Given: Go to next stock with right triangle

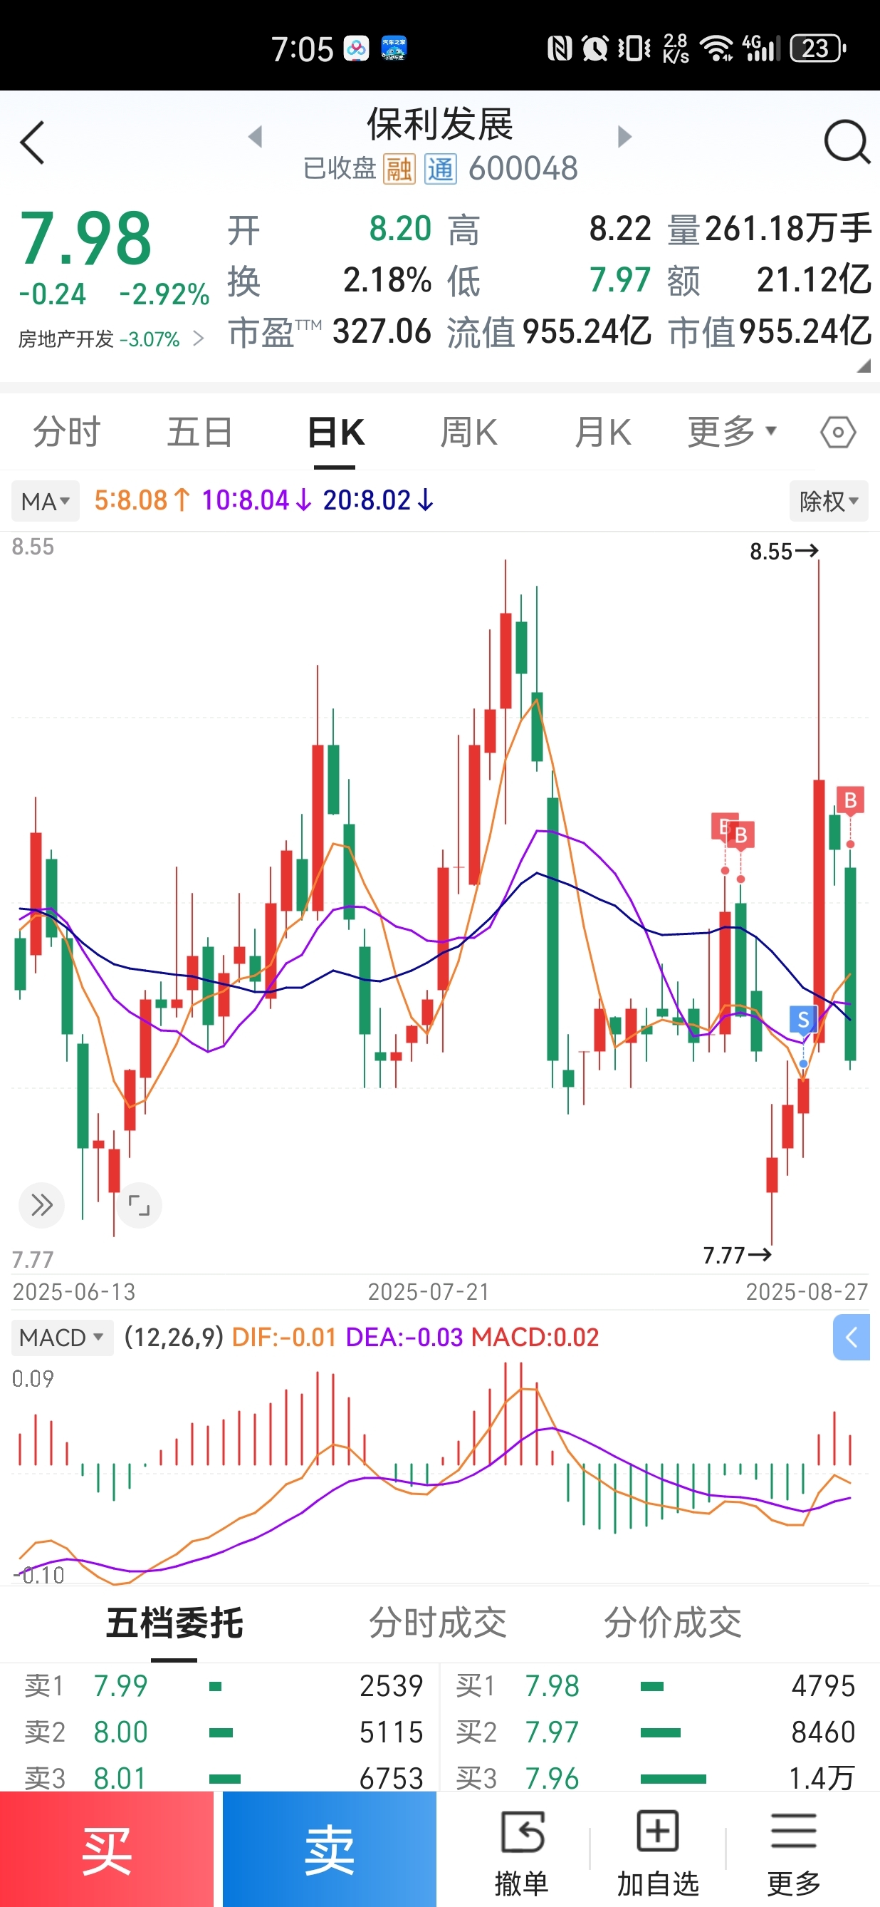Looking at the screenshot, I should coord(625,136).
